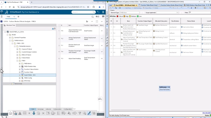The width and height of the screenshot is (211, 118).
Task: Open the left dashboard tabs list icon
Action: point(1,17)
